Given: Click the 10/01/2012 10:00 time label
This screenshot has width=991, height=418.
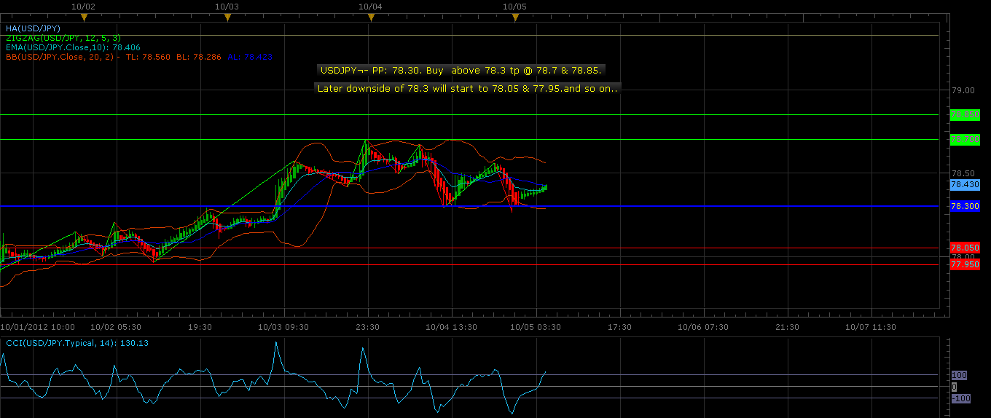Looking at the screenshot, I should coord(38,327).
